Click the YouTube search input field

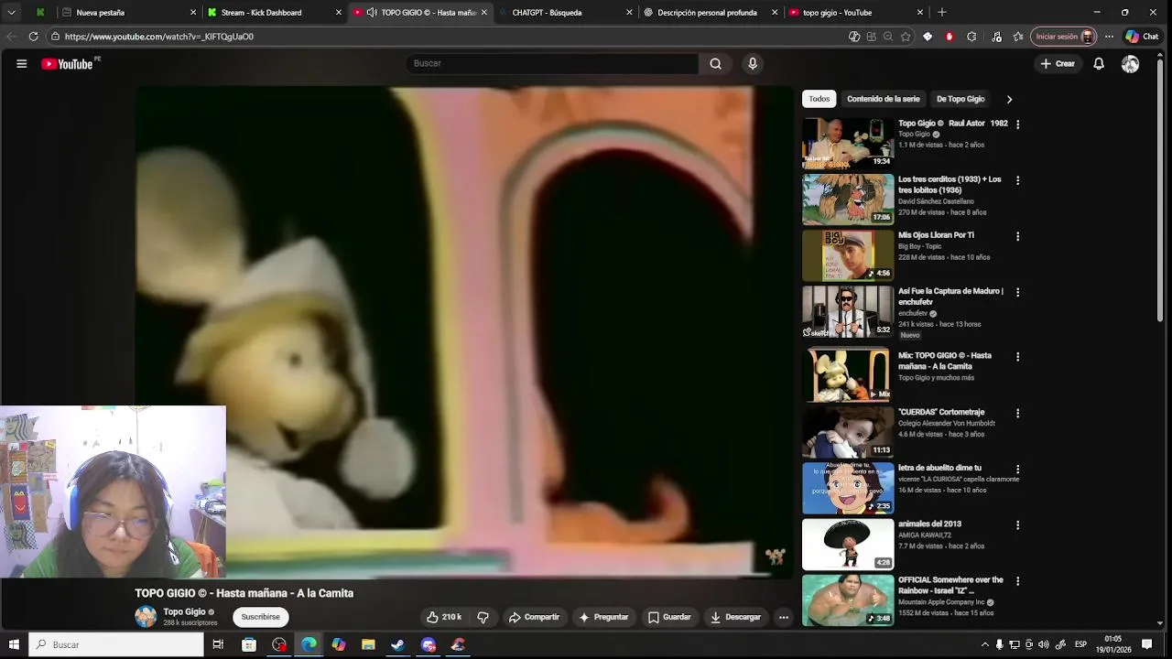[x=552, y=64]
